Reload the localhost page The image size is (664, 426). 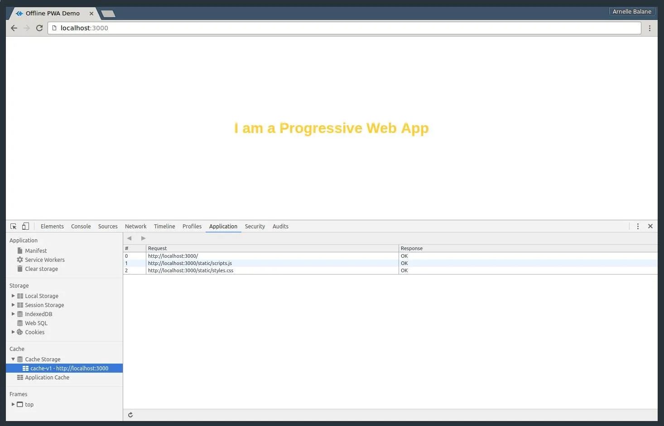[x=39, y=28]
